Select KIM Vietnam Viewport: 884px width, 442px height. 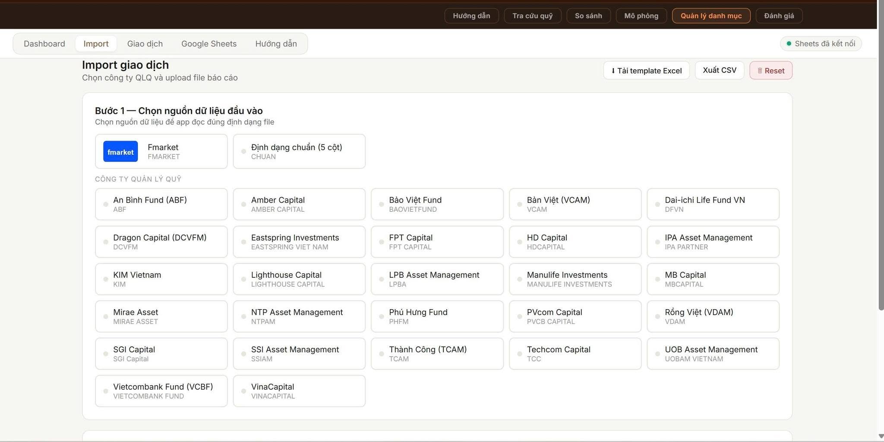(161, 279)
